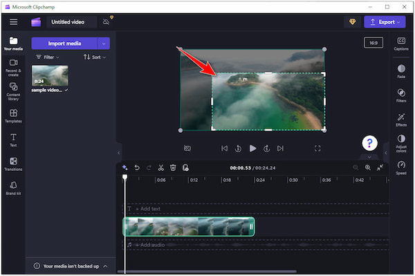
Task: Open the Record & create tab
Action: [13, 68]
